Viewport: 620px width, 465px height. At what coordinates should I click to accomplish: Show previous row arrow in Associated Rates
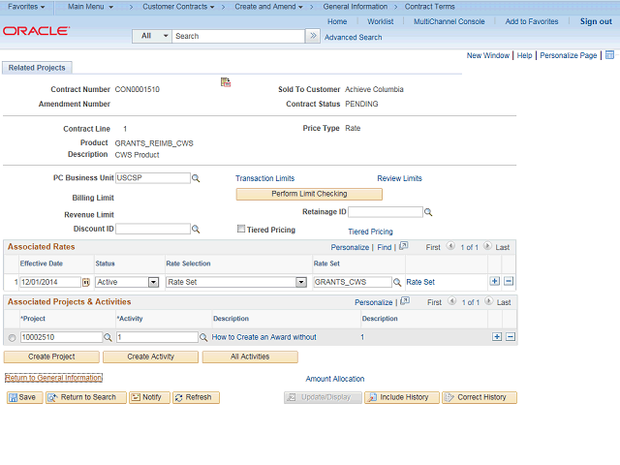tap(450, 246)
